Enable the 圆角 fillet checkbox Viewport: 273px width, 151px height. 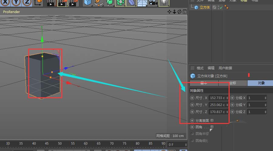(212, 127)
